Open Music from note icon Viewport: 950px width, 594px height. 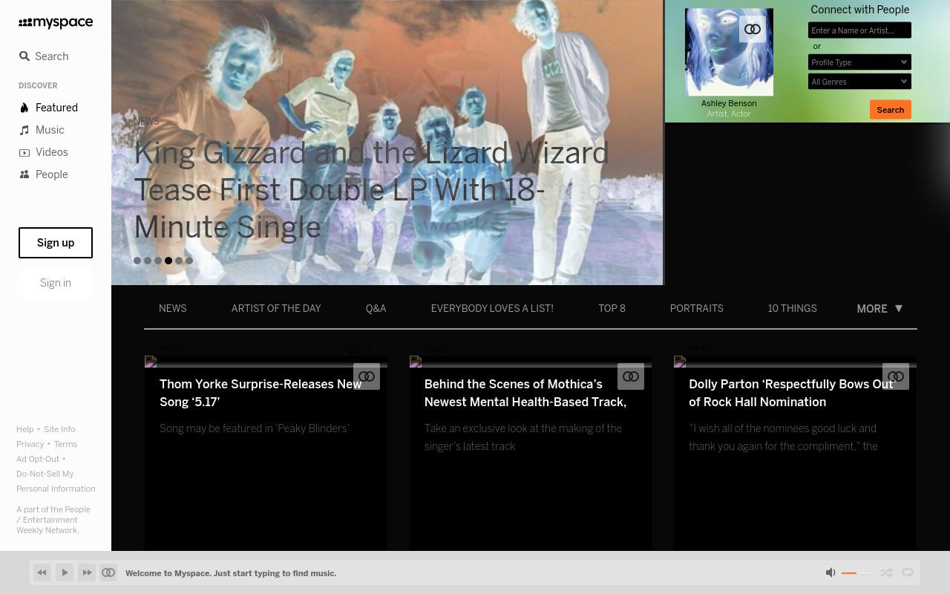pos(24,130)
